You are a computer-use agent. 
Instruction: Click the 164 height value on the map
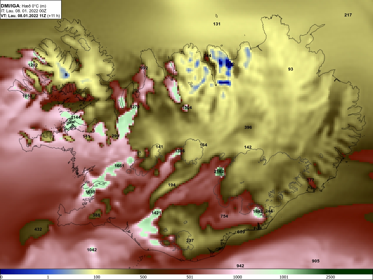(203, 145)
